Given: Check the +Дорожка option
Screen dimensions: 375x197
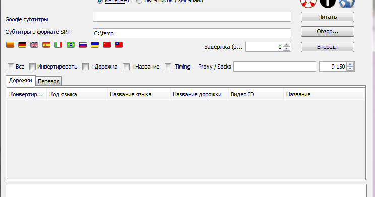Looking at the screenshot, I should 85,67.
